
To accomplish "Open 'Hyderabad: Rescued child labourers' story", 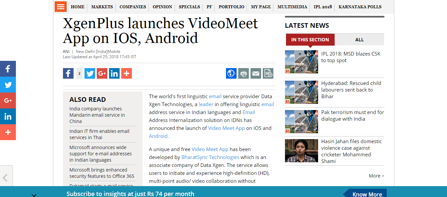I will [x=351, y=90].
